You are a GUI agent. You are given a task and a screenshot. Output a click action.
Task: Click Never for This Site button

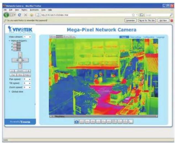tap(147, 20)
